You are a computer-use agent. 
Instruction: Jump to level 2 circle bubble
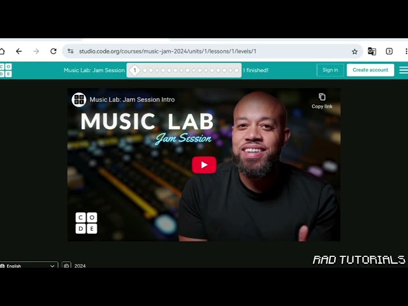tap(145, 70)
